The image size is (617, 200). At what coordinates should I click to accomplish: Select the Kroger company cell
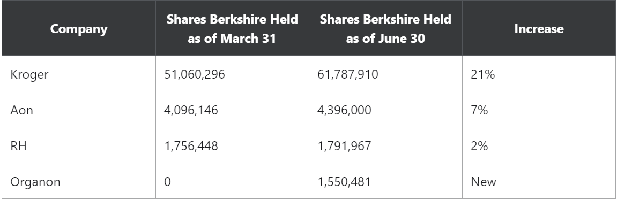point(79,74)
